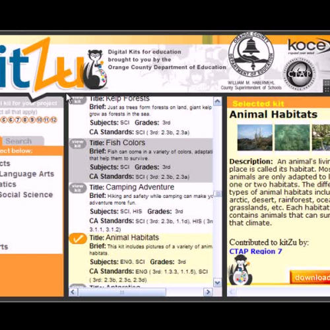Click the William M. Habermehl superintendent text
Viewport: 330px width, 330px height.
251,85
